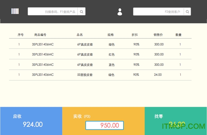Click the customer search magnifier button
The height and width of the screenshot is (135, 207).
[187, 12]
